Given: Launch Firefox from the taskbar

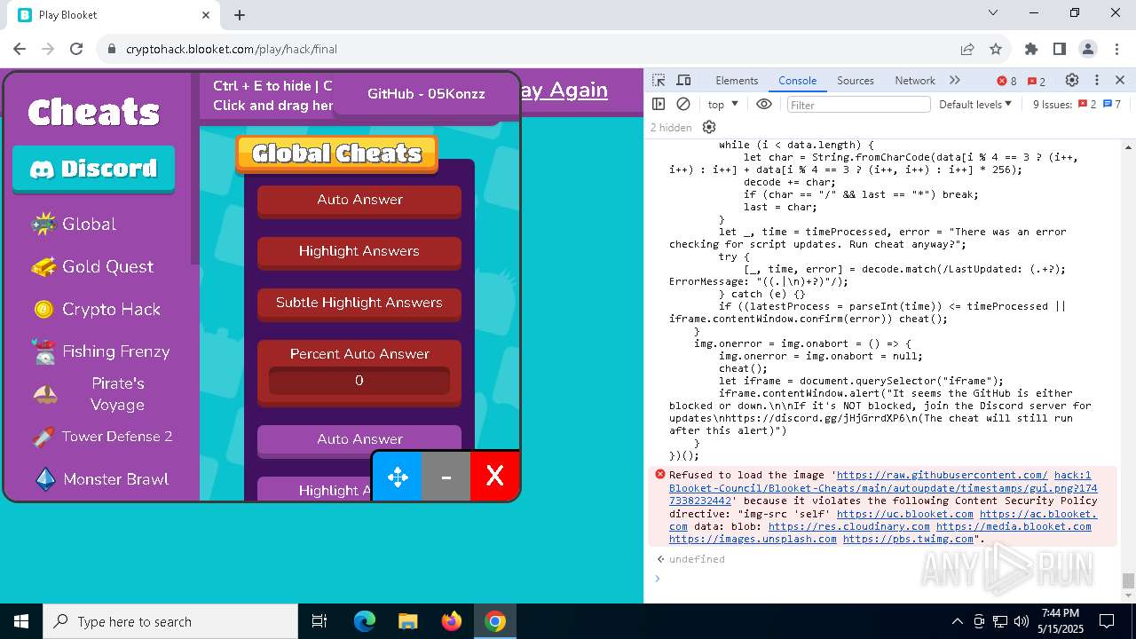Looking at the screenshot, I should (x=452, y=621).
